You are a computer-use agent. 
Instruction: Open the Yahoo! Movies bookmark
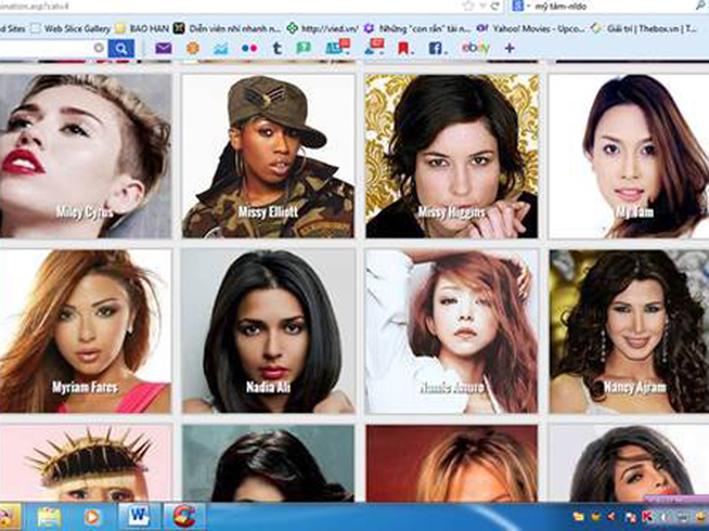(531, 28)
